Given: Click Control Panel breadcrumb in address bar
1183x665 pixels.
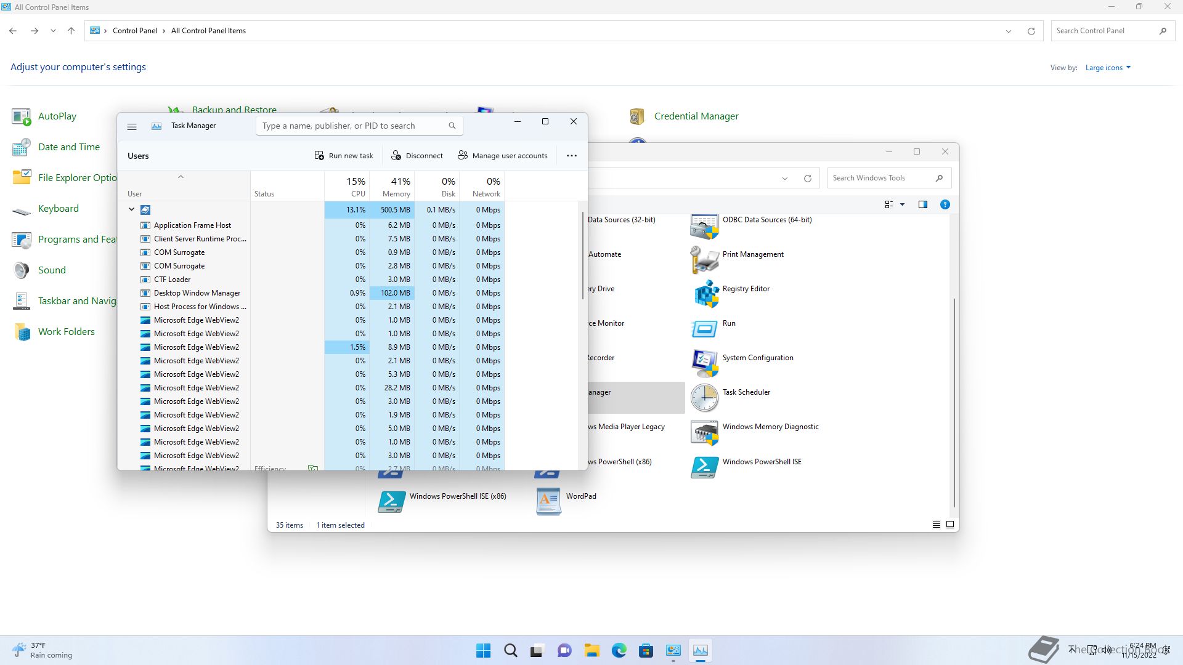Looking at the screenshot, I should 134,31.
